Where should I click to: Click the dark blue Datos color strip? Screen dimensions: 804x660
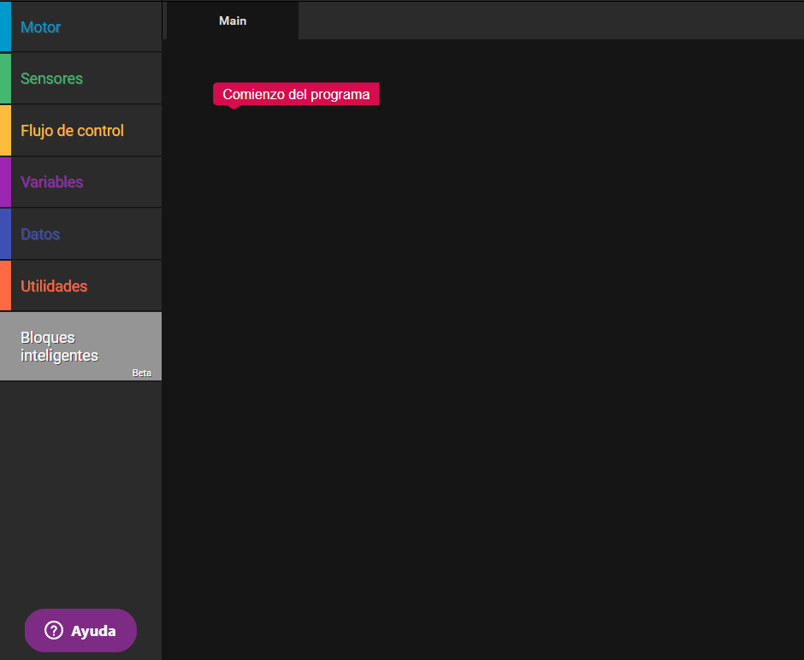(5, 234)
